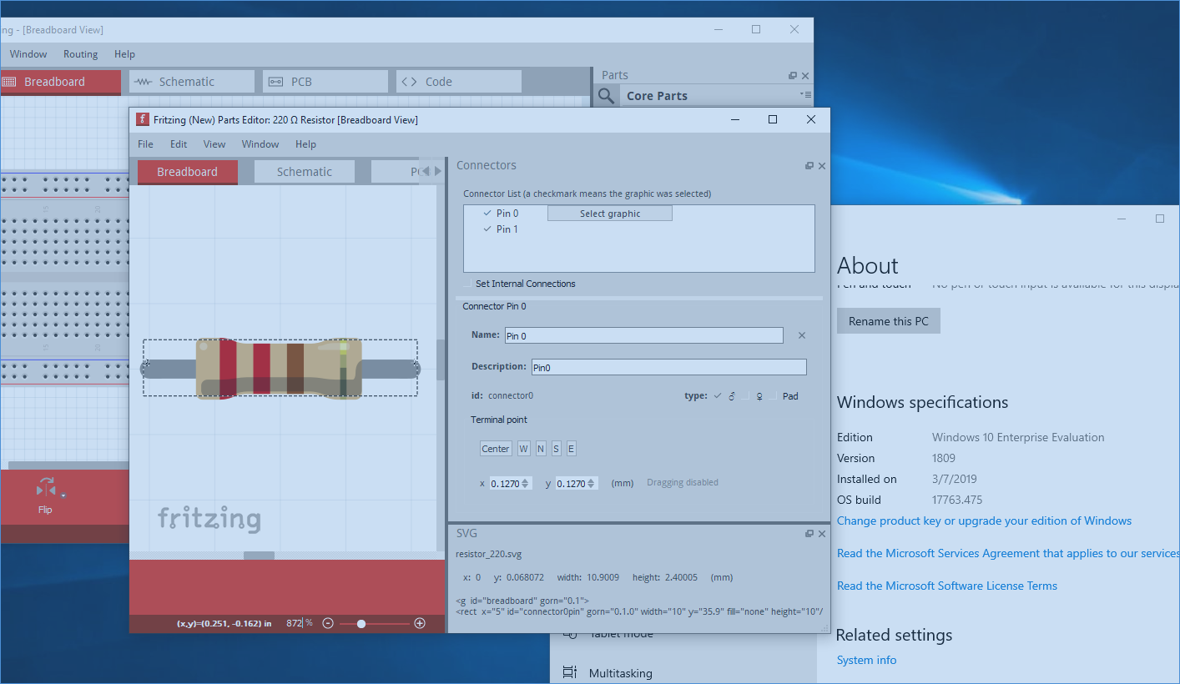Select the PCB view icon

(275, 81)
